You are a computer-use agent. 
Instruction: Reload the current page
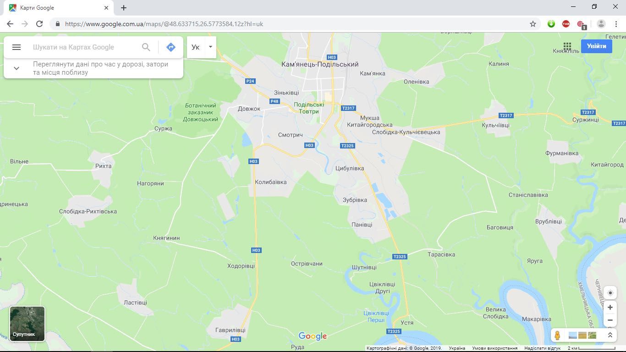point(39,24)
